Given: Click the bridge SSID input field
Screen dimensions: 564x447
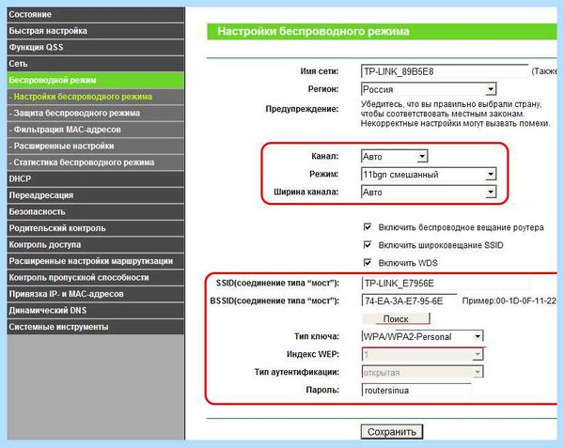Looking at the screenshot, I should pos(445,284).
